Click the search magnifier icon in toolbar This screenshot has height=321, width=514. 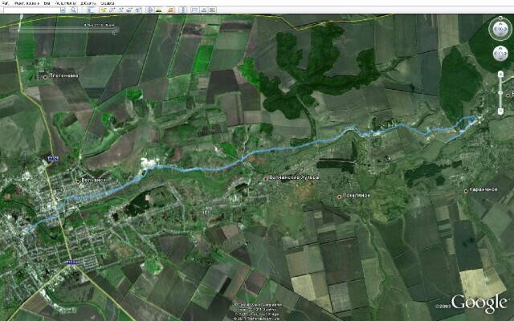coord(74,10)
